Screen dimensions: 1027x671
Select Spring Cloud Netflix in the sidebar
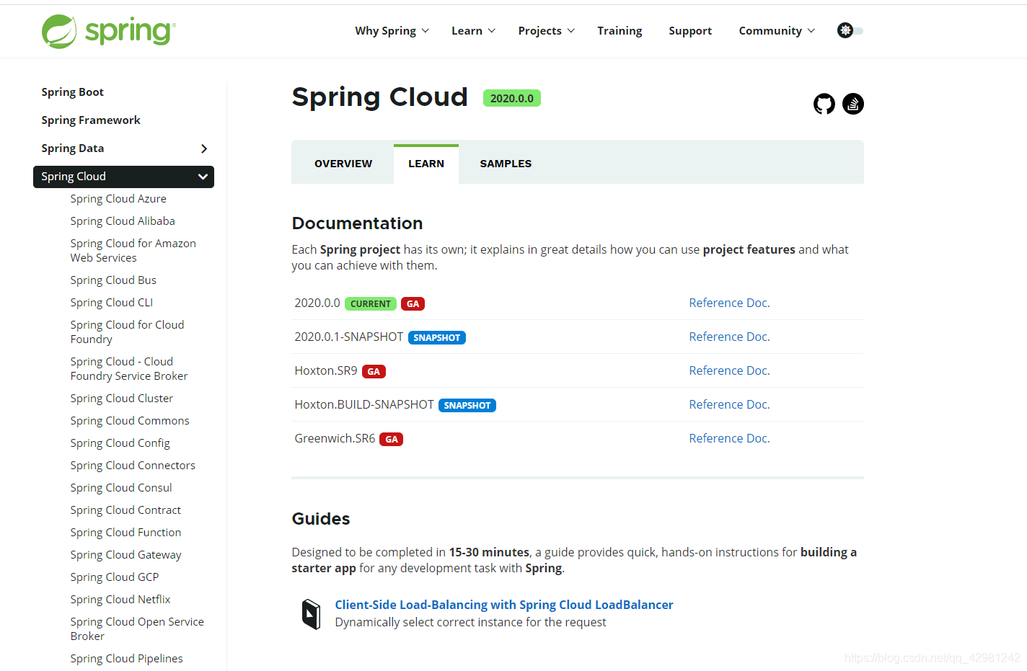tap(120, 599)
